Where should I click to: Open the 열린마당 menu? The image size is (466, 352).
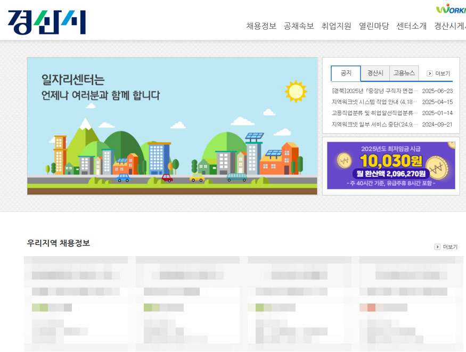coord(373,26)
